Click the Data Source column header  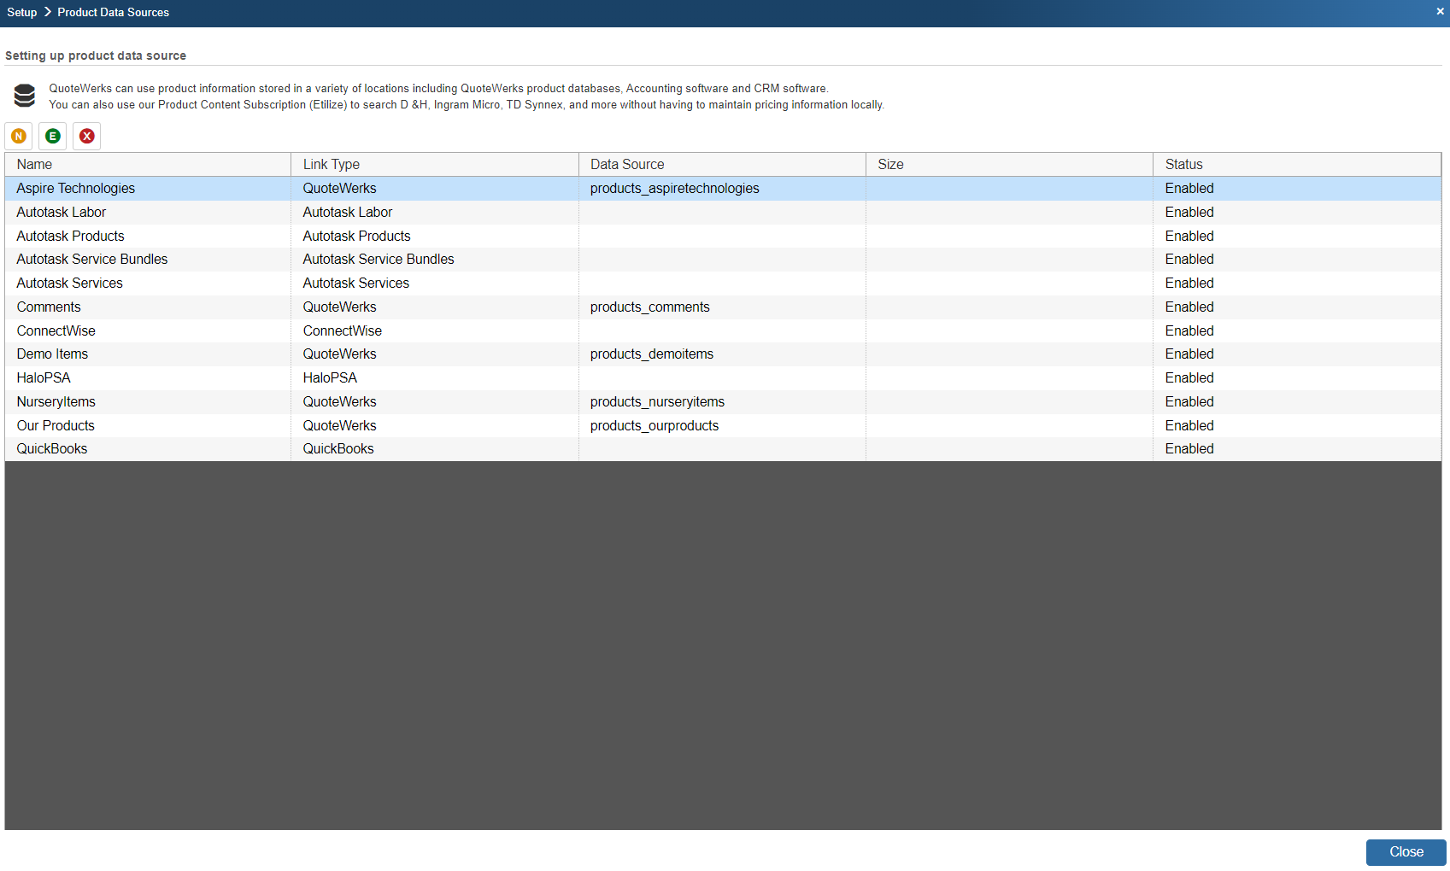pos(627,165)
